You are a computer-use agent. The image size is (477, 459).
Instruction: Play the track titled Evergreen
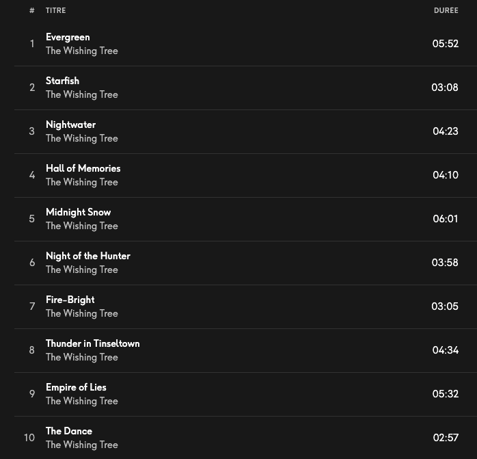[x=68, y=37]
